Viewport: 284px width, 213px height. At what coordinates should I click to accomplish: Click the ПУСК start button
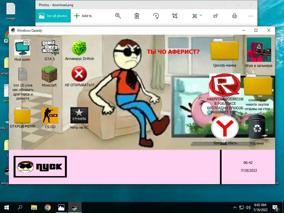[40, 167]
